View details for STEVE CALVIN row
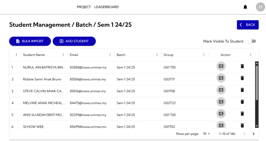This screenshot has height=141, width=266. 221,90
